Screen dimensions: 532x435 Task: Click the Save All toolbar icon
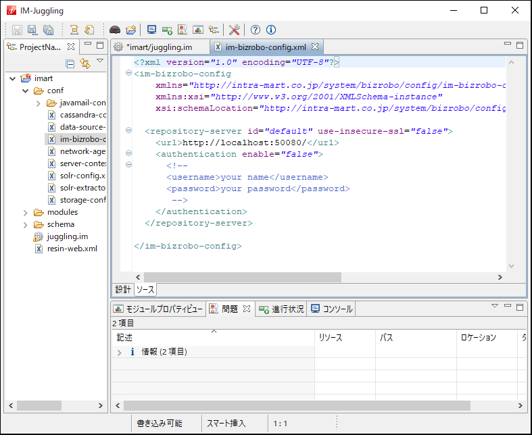[49, 30]
